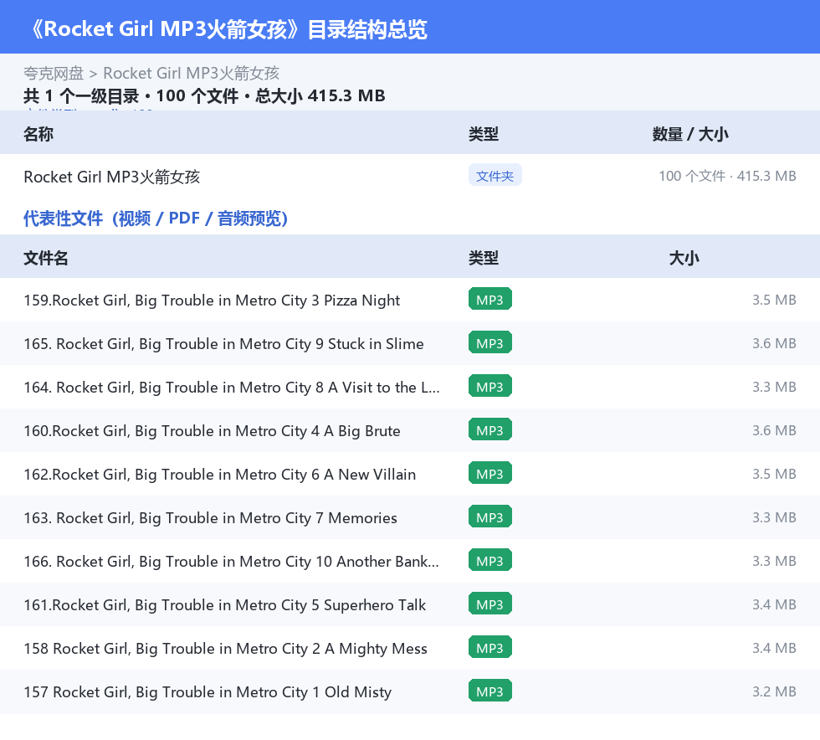Screen dimensions: 820x740
Task: Click the MP3 badge for Old Misty
Action: (490, 691)
